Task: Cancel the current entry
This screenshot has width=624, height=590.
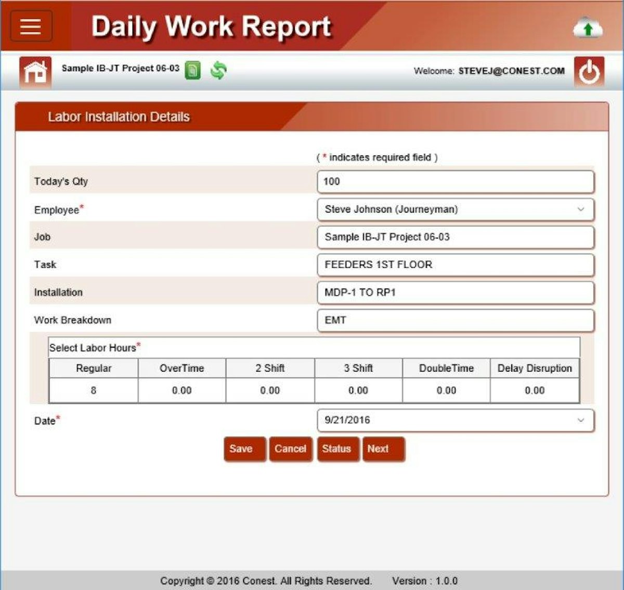Action: (291, 449)
